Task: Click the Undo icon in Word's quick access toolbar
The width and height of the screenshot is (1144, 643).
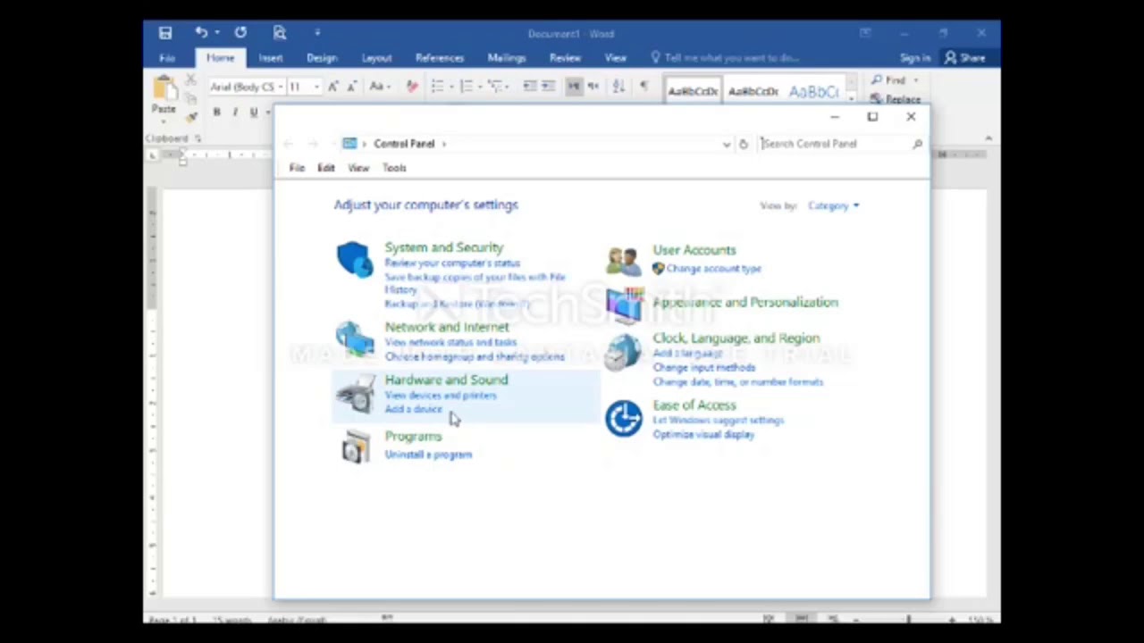Action: coord(202,33)
